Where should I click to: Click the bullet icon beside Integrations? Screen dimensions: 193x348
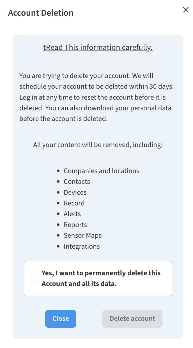pos(58,246)
